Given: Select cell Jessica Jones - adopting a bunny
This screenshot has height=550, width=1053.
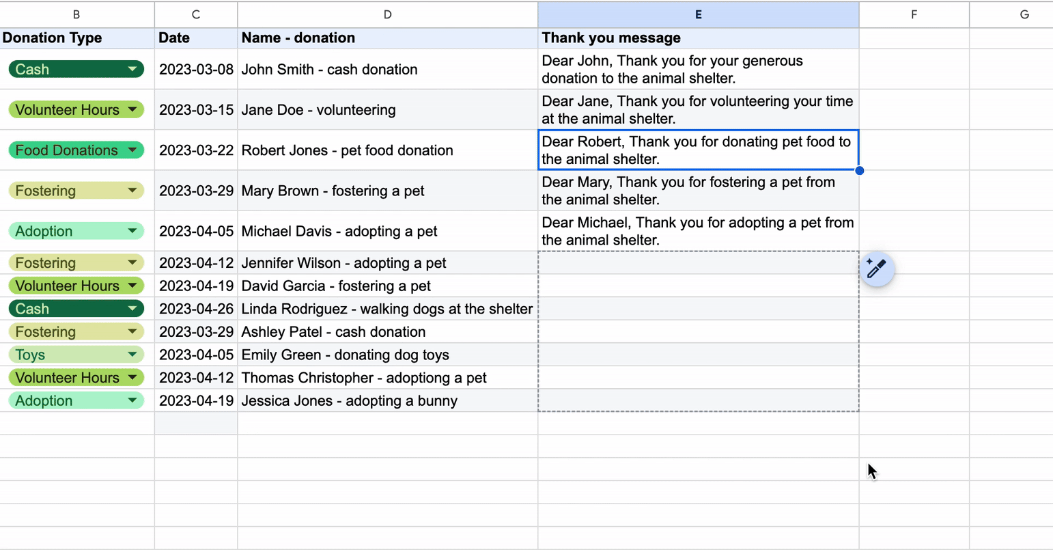Looking at the screenshot, I should click(x=387, y=400).
